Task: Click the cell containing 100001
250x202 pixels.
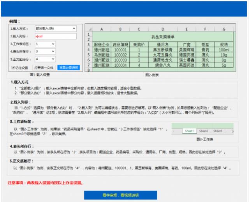Action: pos(120,50)
